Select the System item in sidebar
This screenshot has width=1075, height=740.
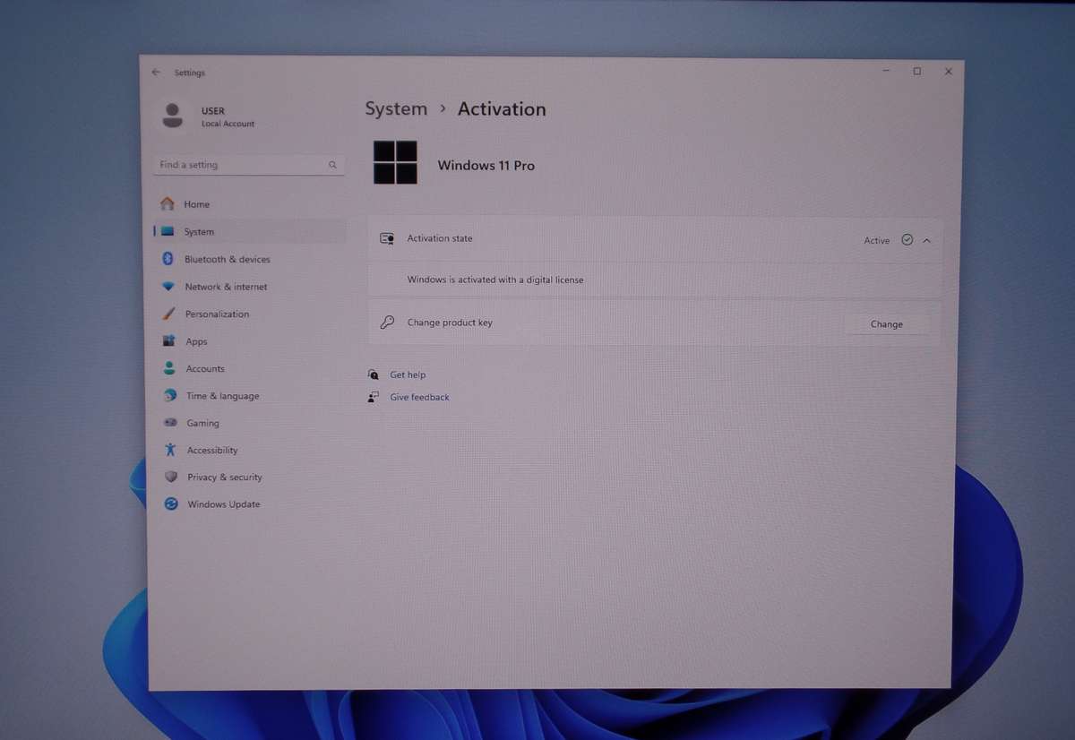coord(199,232)
